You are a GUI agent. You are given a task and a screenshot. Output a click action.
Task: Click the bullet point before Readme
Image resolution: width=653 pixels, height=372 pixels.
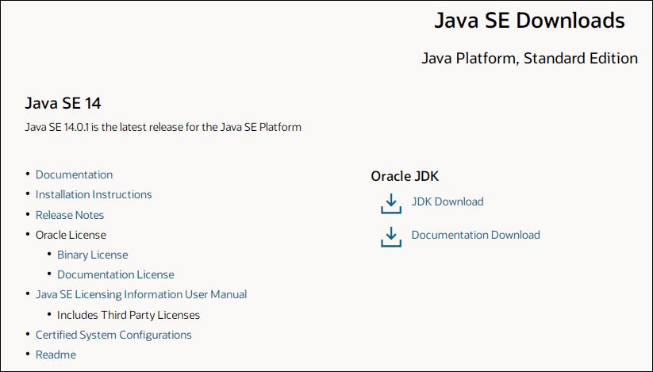pos(28,355)
